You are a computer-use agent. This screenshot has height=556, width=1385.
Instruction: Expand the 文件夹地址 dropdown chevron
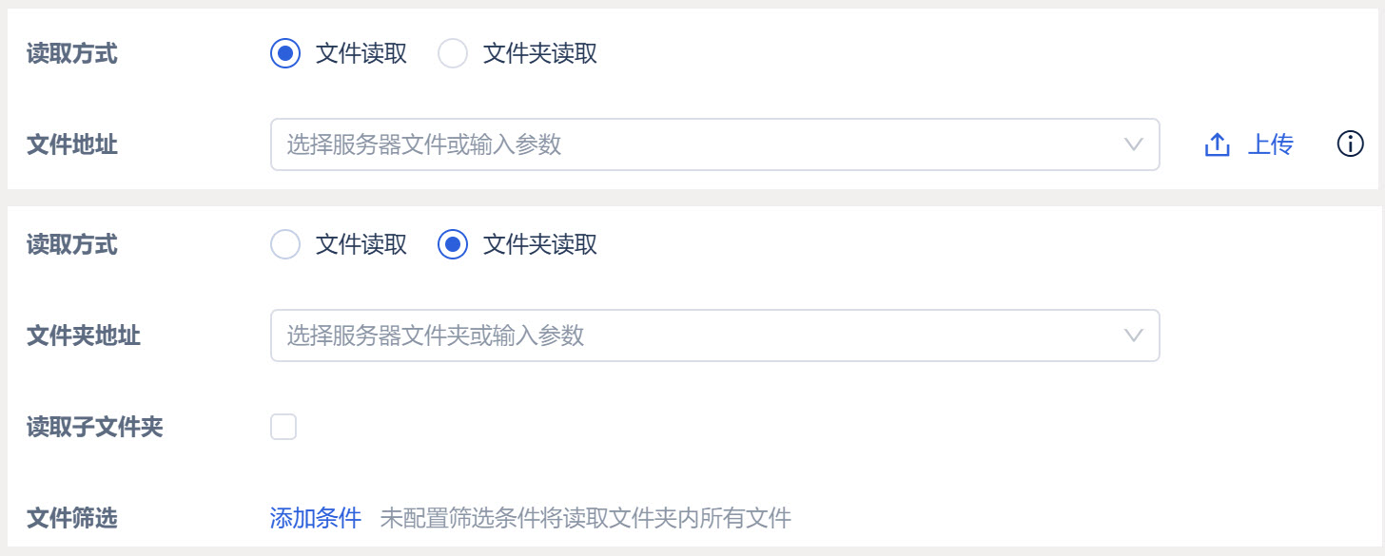tap(1133, 336)
